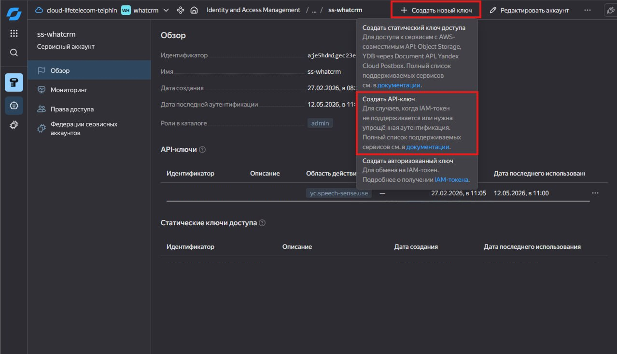
Task: Click the yc.speech-sense.use scope tag
Action: 339,193
